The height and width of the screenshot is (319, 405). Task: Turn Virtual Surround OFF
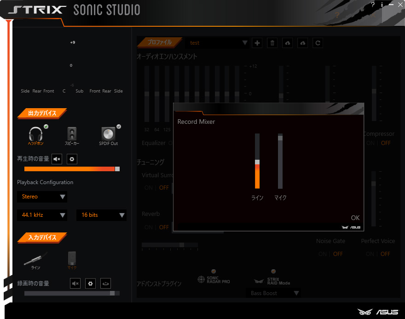tap(164, 188)
